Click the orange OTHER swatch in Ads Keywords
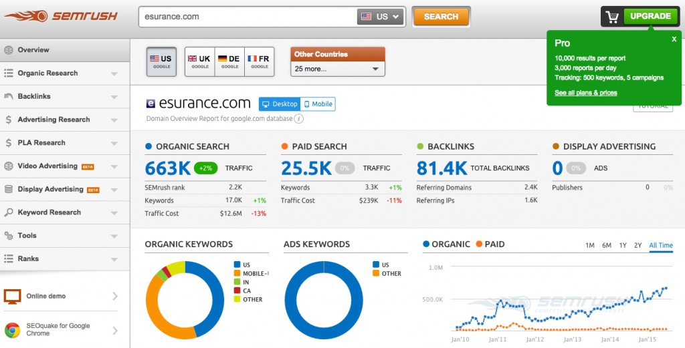This screenshot has height=348, width=685. click(x=376, y=273)
